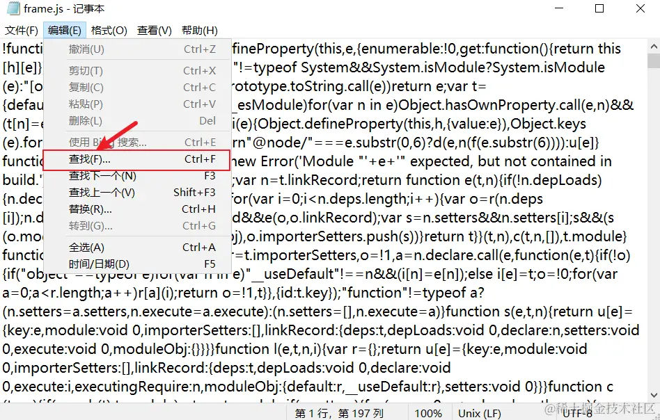Choose 全选(A) to select all text
Image resolution: width=660 pixels, height=420 pixels.
(136, 248)
